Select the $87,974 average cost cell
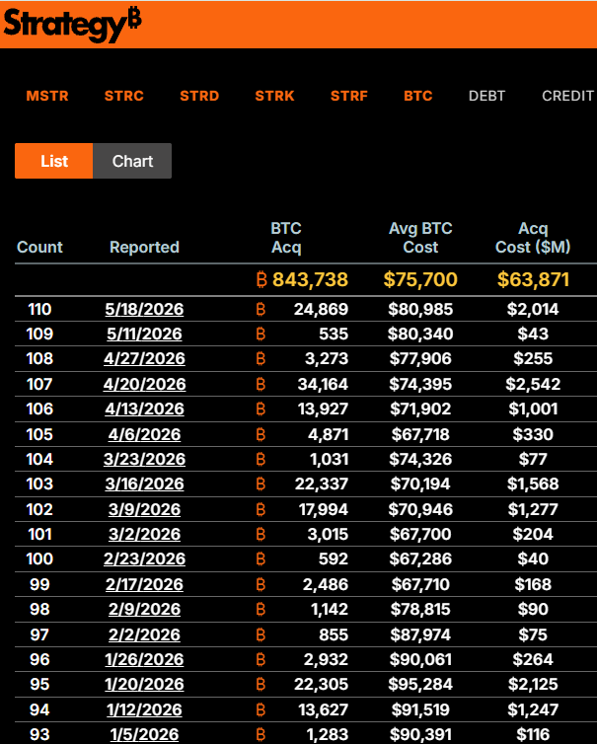 [420, 634]
